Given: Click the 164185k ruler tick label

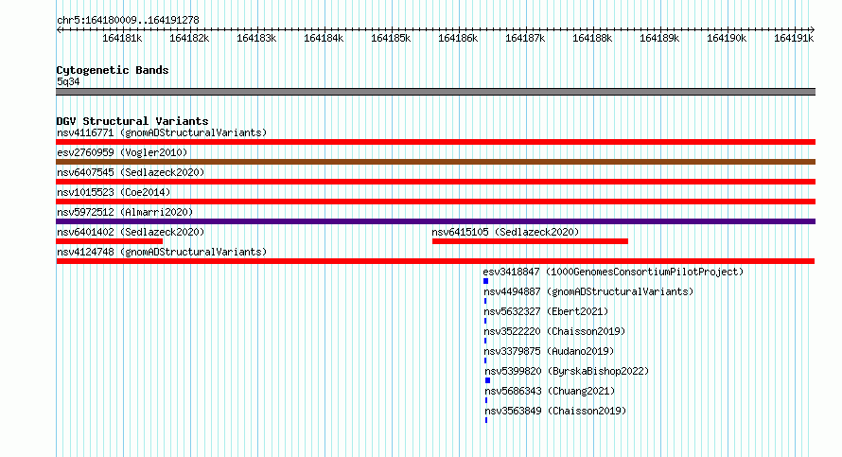Looking at the screenshot, I should pyautogui.click(x=391, y=38).
